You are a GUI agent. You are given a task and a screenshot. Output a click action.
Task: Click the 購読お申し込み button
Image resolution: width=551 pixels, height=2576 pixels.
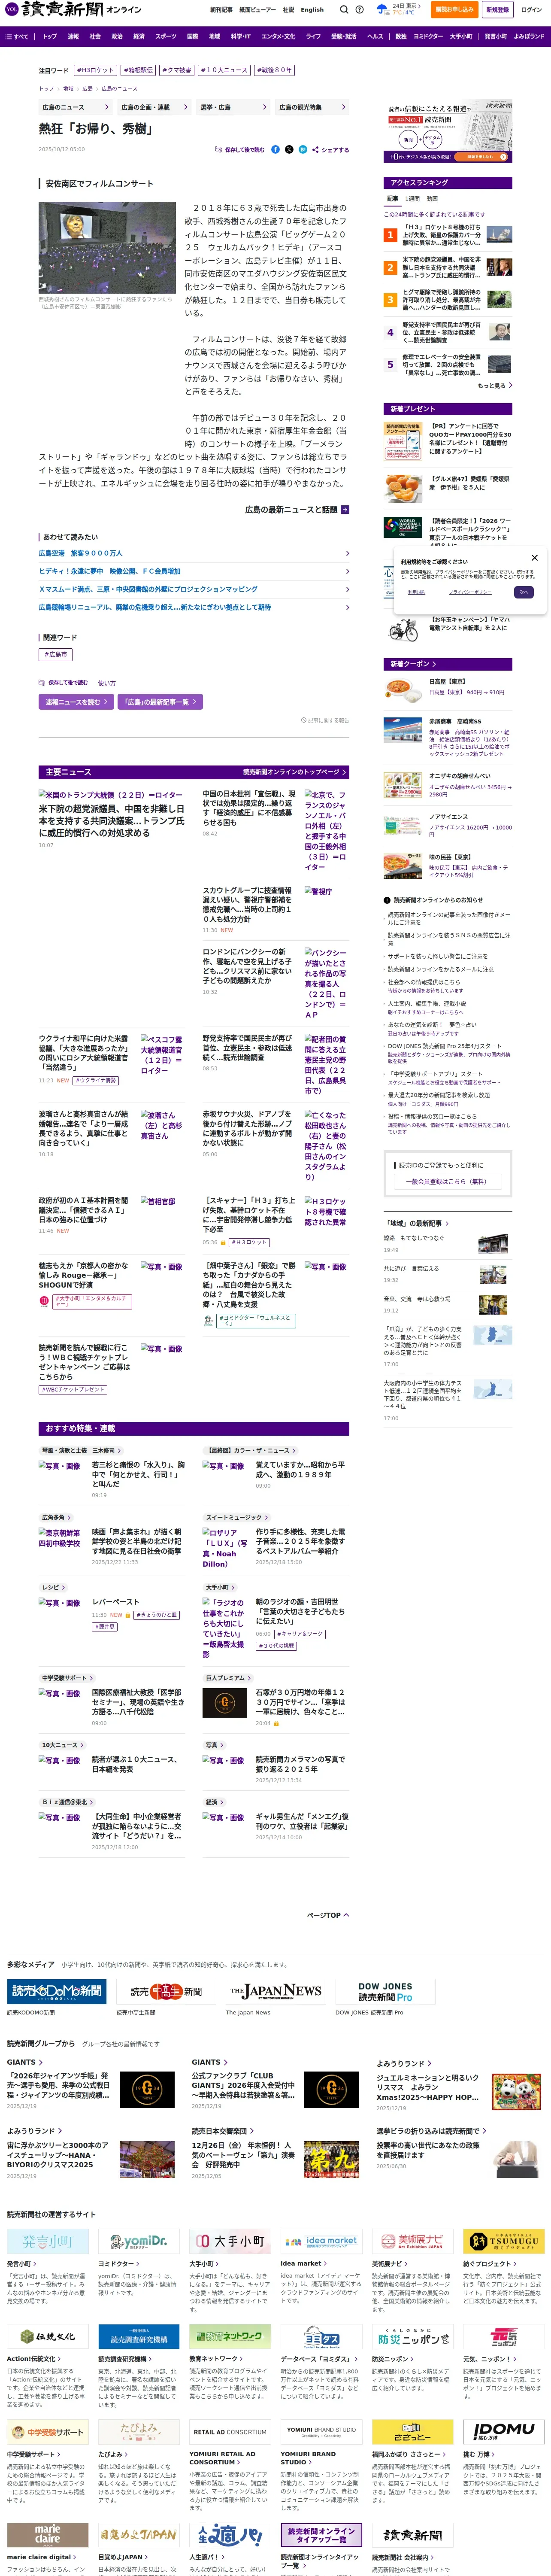[454, 9]
